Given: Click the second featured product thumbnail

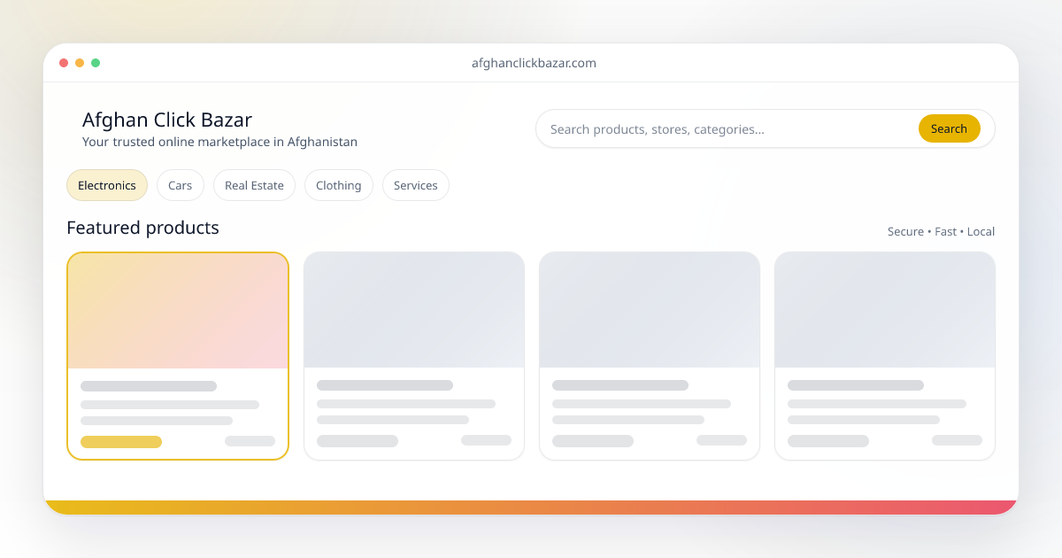Looking at the screenshot, I should (414, 310).
